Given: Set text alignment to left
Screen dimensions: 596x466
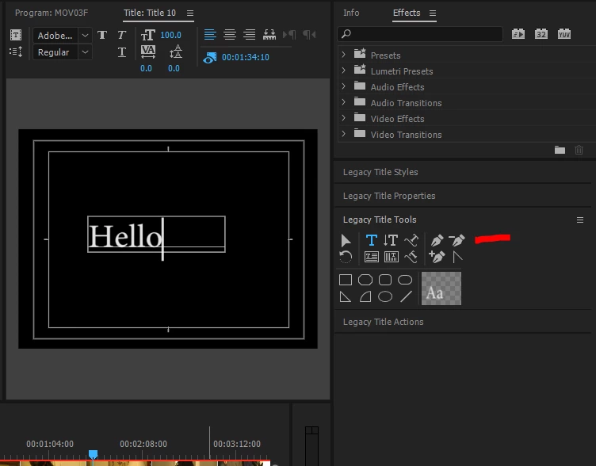Looking at the screenshot, I should pos(210,35).
